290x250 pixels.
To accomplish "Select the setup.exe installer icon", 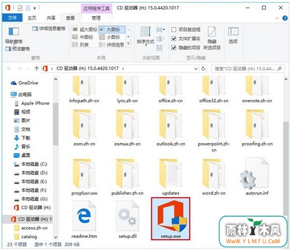I will (x=170, y=216).
